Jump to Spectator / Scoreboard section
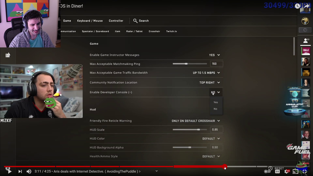Image resolution: width=313 pixels, height=176 pixels. (x=95, y=31)
